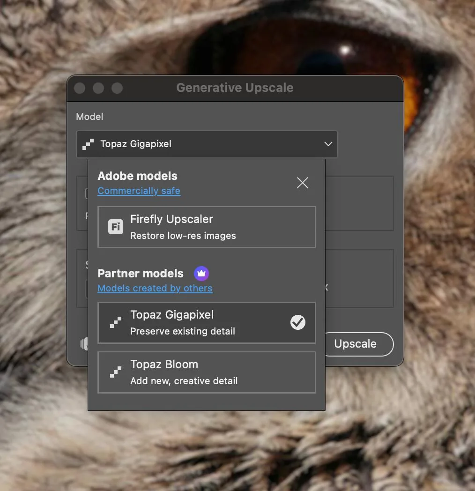Click 'Preserve existing detail' description
Viewport: 475px width, 491px height.
tap(183, 331)
